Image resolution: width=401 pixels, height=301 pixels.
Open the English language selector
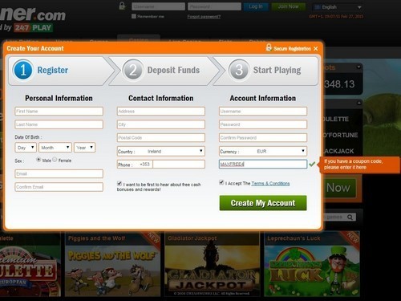pos(338,7)
